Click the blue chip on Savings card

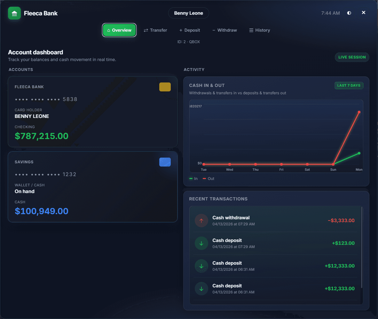click(x=165, y=162)
